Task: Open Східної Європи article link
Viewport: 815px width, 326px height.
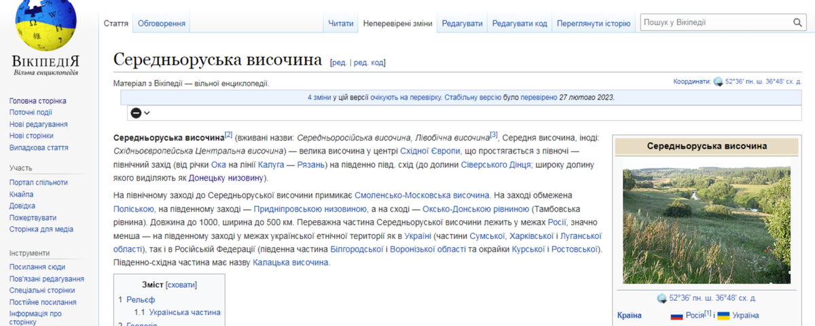Action: (x=430, y=151)
